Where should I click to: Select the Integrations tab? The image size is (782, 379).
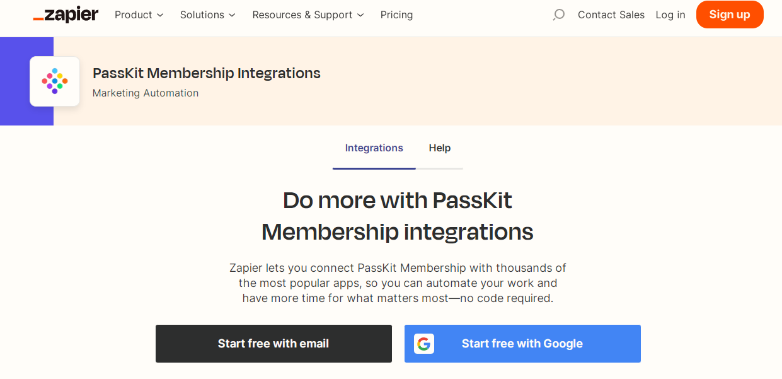[x=374, y=148]
